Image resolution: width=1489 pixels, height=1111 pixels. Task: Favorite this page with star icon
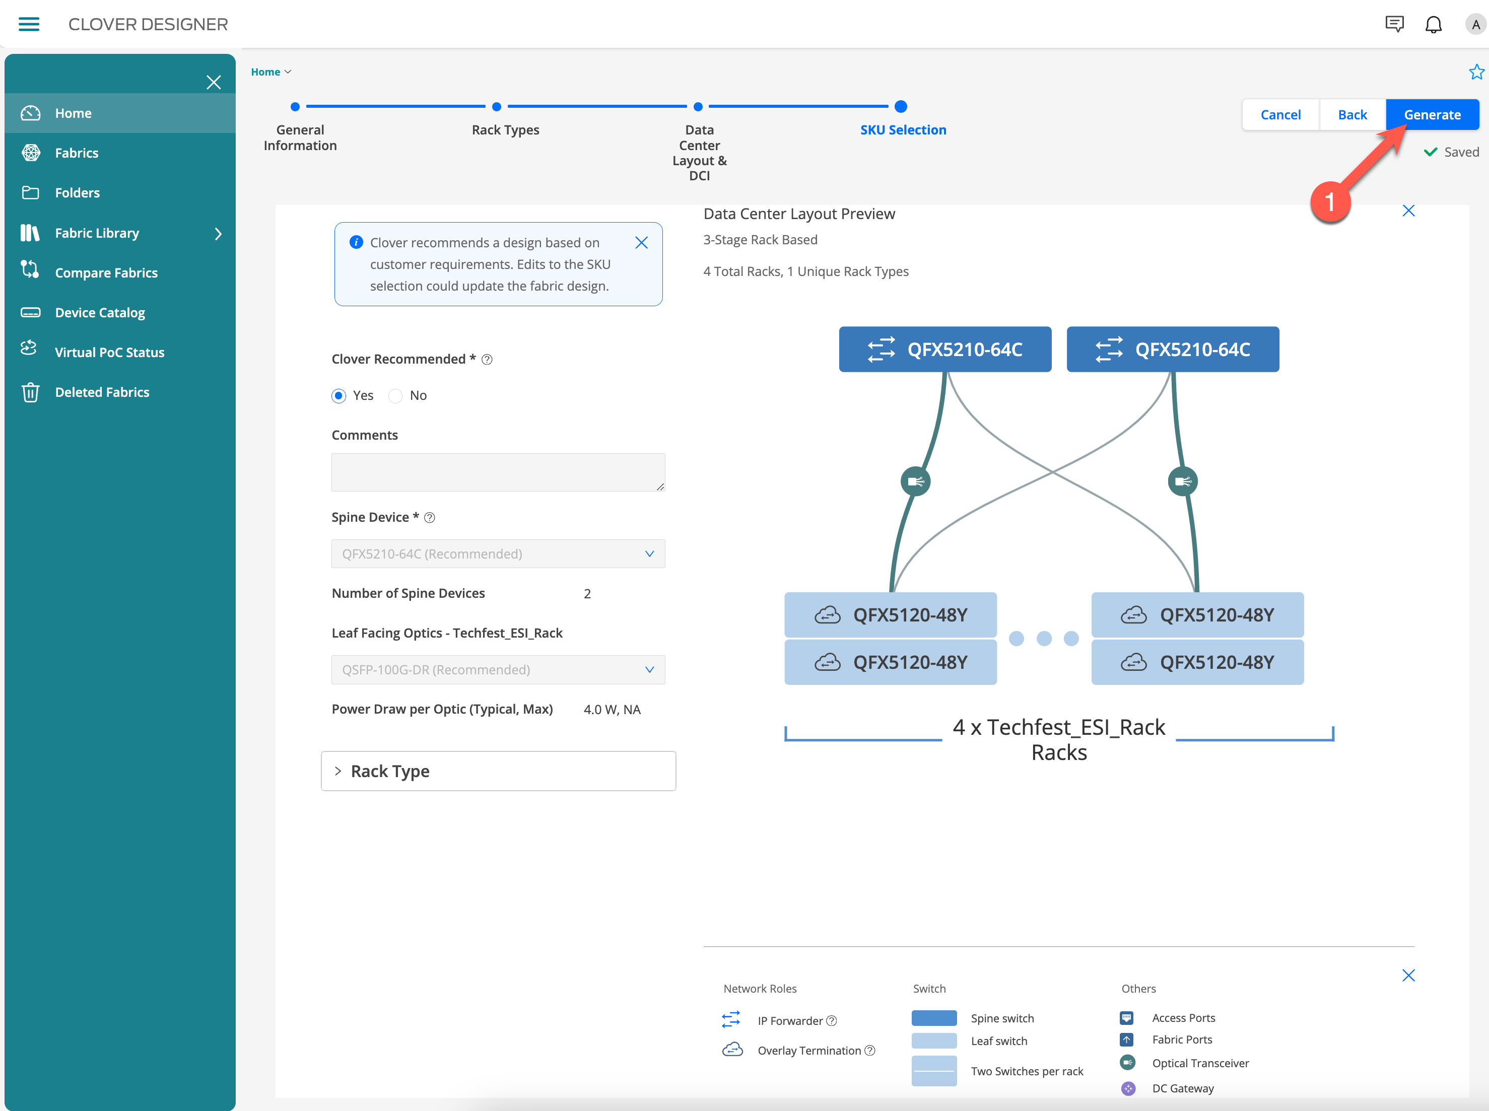(x=1476, y=72)
